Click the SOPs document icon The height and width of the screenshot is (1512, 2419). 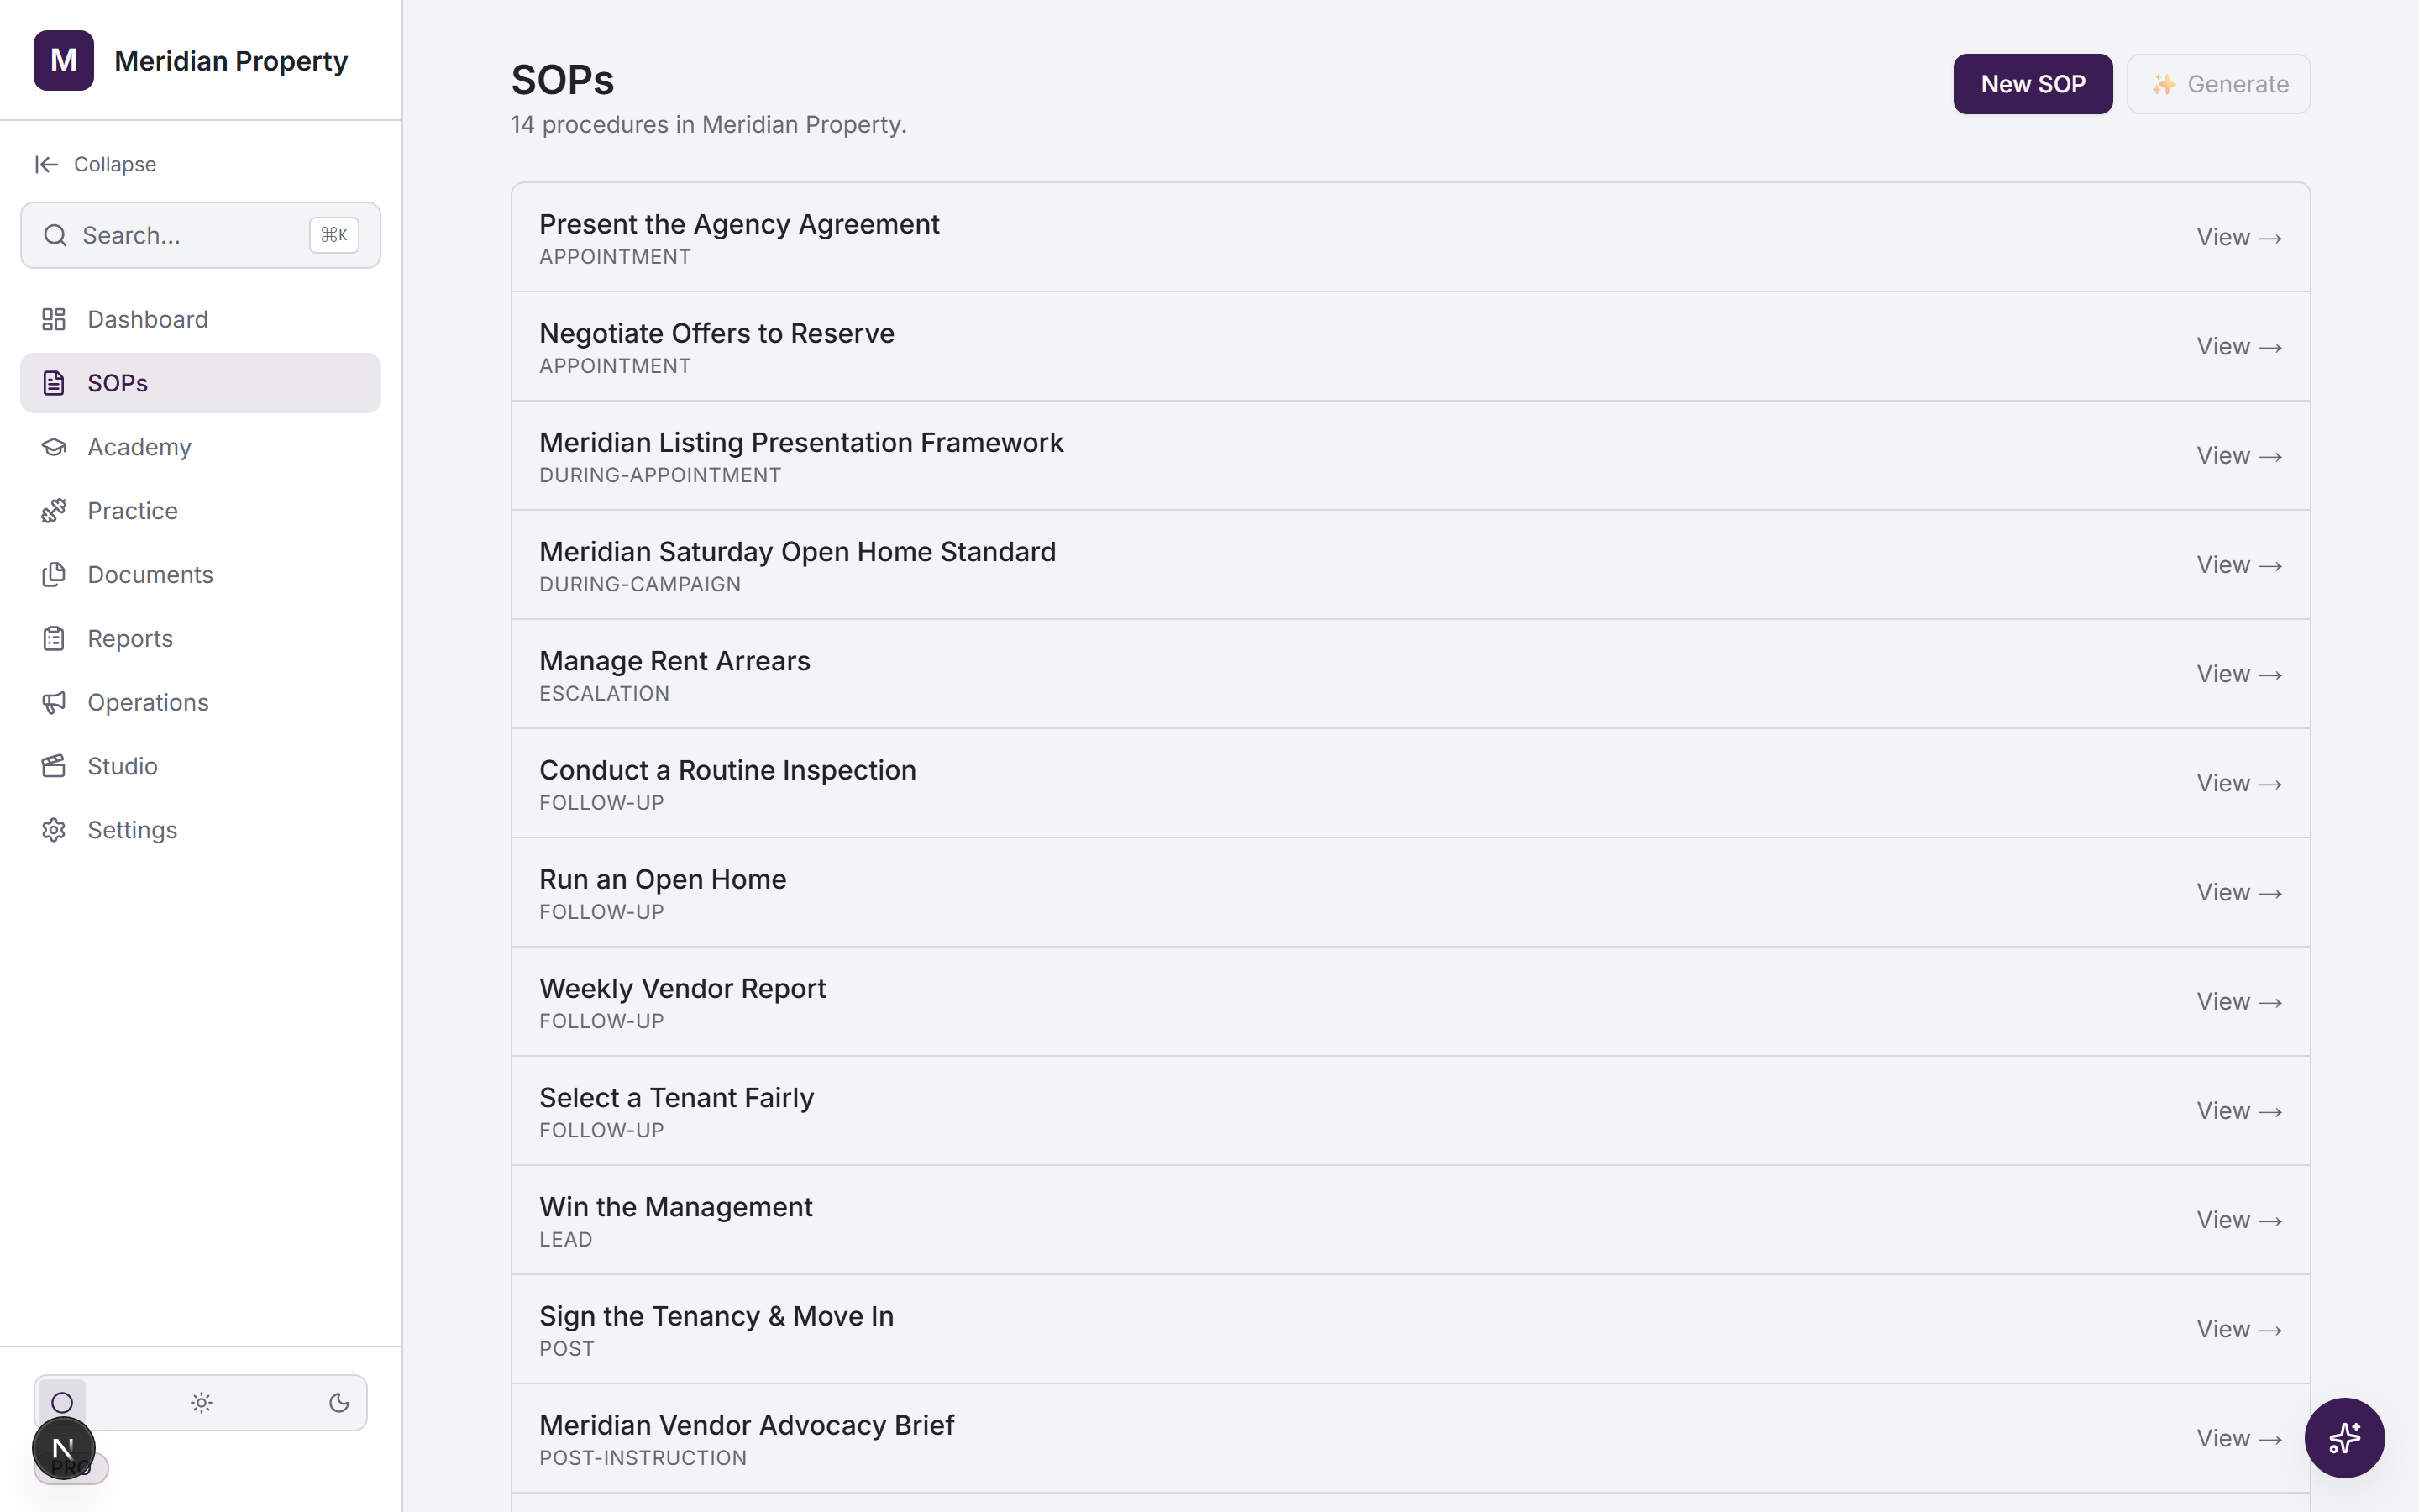point(54,383)
